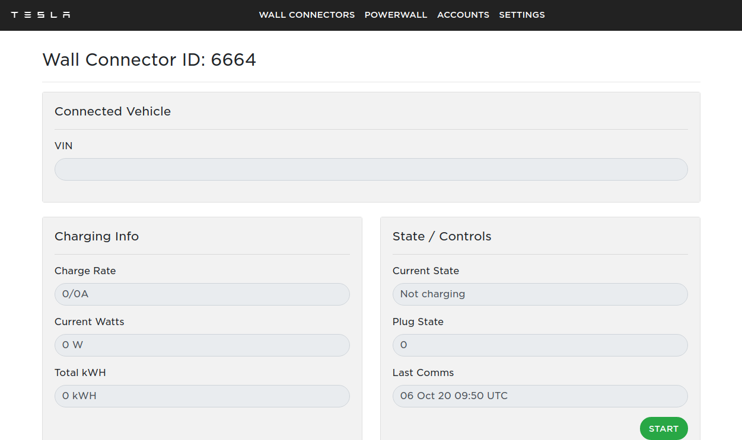Click the Wall Connector ID: 6664 heading
Viewport: 742px width, 440px height.
[x=149, y=60]
